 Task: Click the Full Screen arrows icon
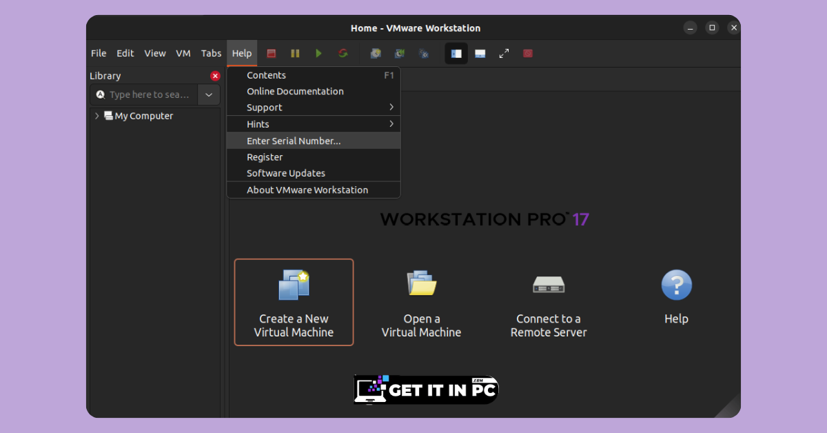[504, 53]
